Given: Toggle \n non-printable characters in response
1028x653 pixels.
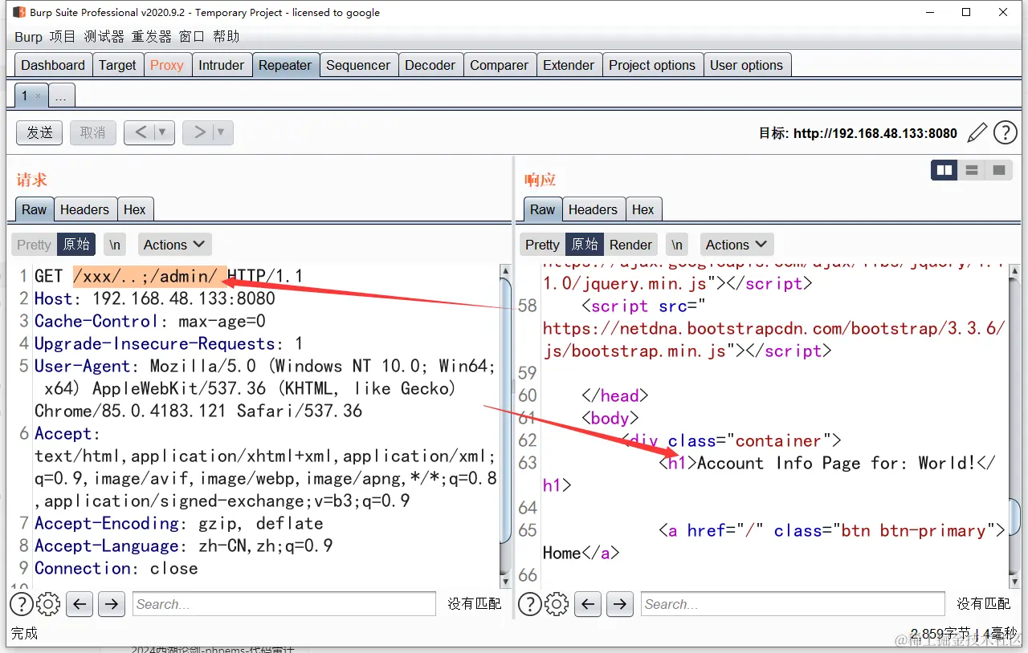Looking at the screenshot, I should 678,245.
